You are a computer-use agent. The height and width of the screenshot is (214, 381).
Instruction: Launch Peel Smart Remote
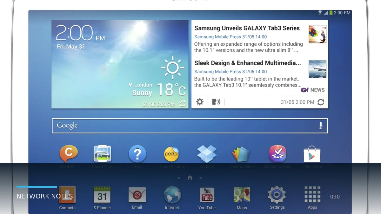172,154
